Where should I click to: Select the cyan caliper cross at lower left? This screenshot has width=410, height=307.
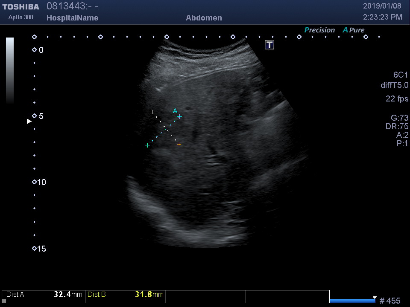(147, 145)
